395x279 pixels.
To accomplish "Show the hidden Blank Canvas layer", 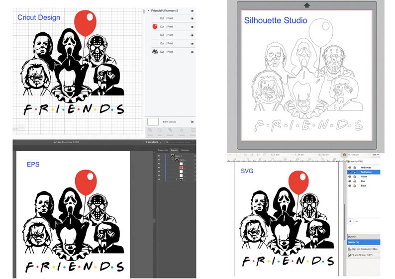I will (x=192, y=122).
